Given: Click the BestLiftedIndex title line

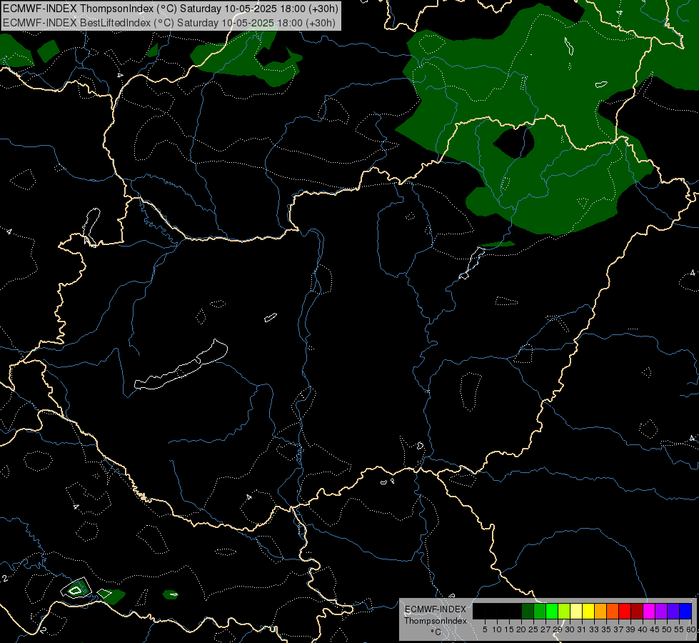Looking at the screenshot, I should (x=169, y=23).
